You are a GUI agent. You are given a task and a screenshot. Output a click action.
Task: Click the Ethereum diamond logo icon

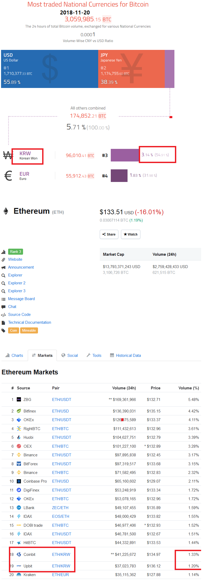(x=6, y=211)
